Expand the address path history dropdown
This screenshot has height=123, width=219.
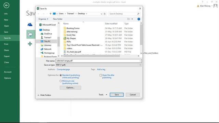tap(101, 14)
